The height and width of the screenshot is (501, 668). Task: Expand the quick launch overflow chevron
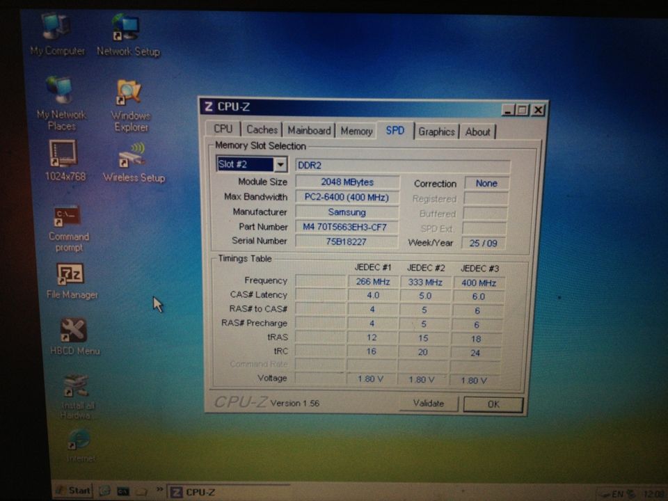pyautogui.click(x=159, y=489)
